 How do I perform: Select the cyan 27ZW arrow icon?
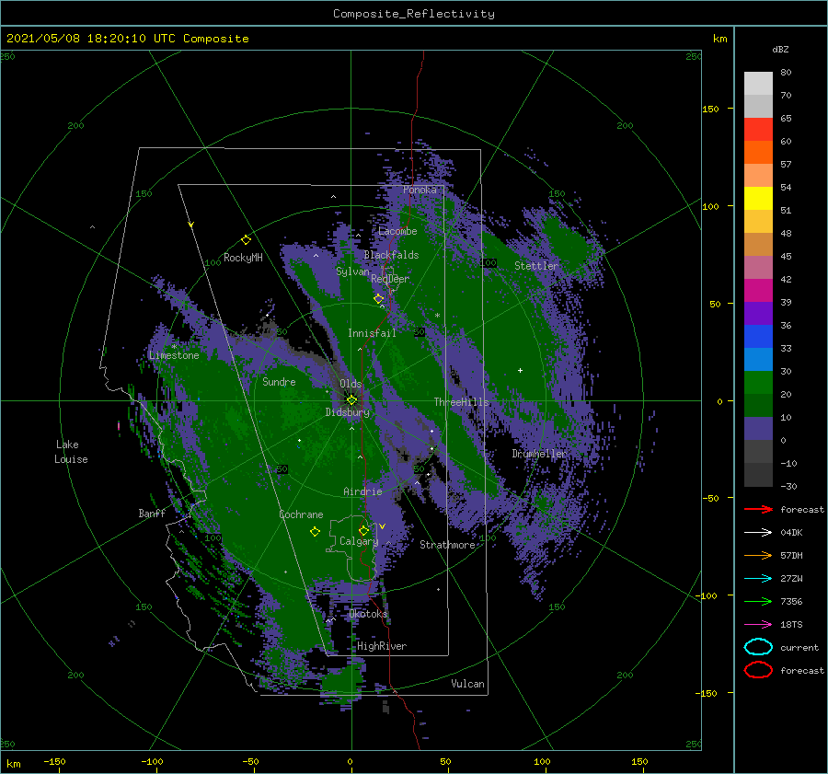pyautogui.click(x=758, y=579)
